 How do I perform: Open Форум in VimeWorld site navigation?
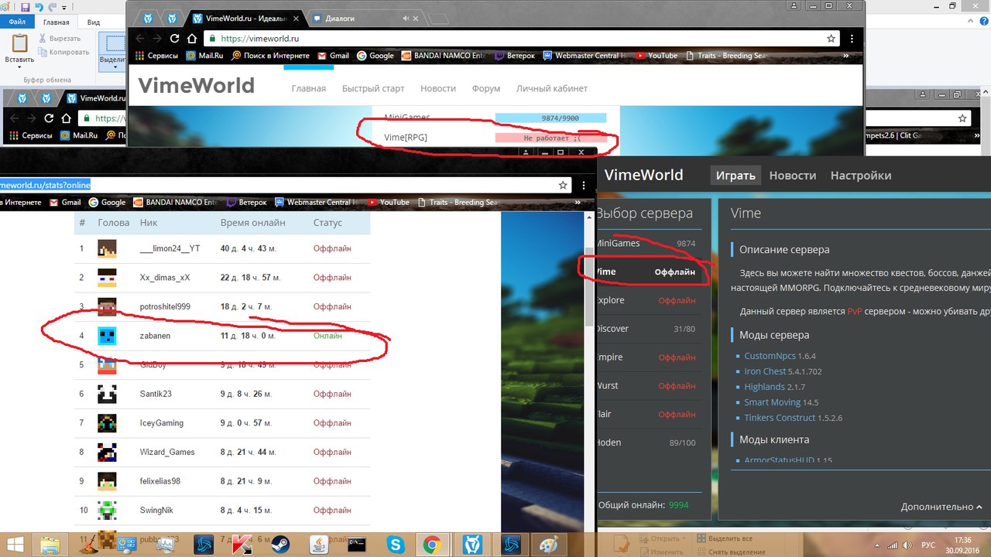[x=486, y=88]
